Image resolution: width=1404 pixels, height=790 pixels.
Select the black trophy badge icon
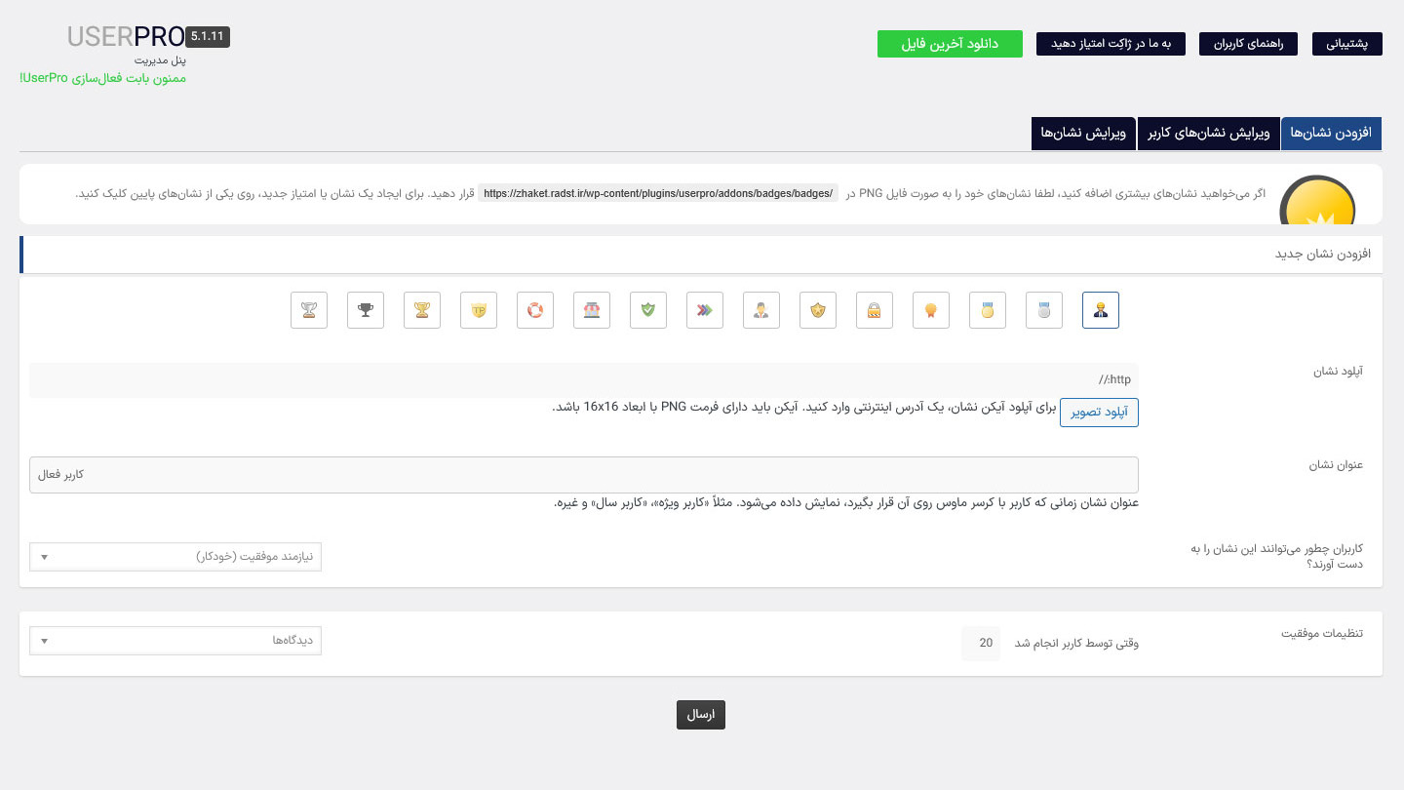[366, 310]
